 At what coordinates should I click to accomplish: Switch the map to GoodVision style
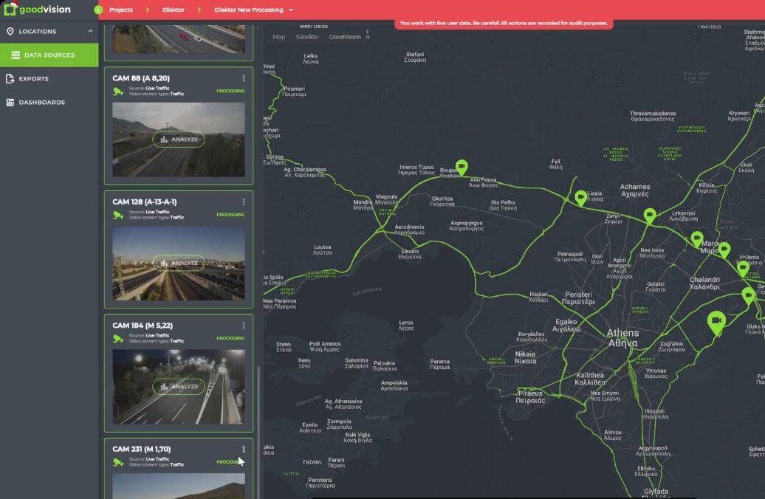pyautogui.click(x=344, y=37)
